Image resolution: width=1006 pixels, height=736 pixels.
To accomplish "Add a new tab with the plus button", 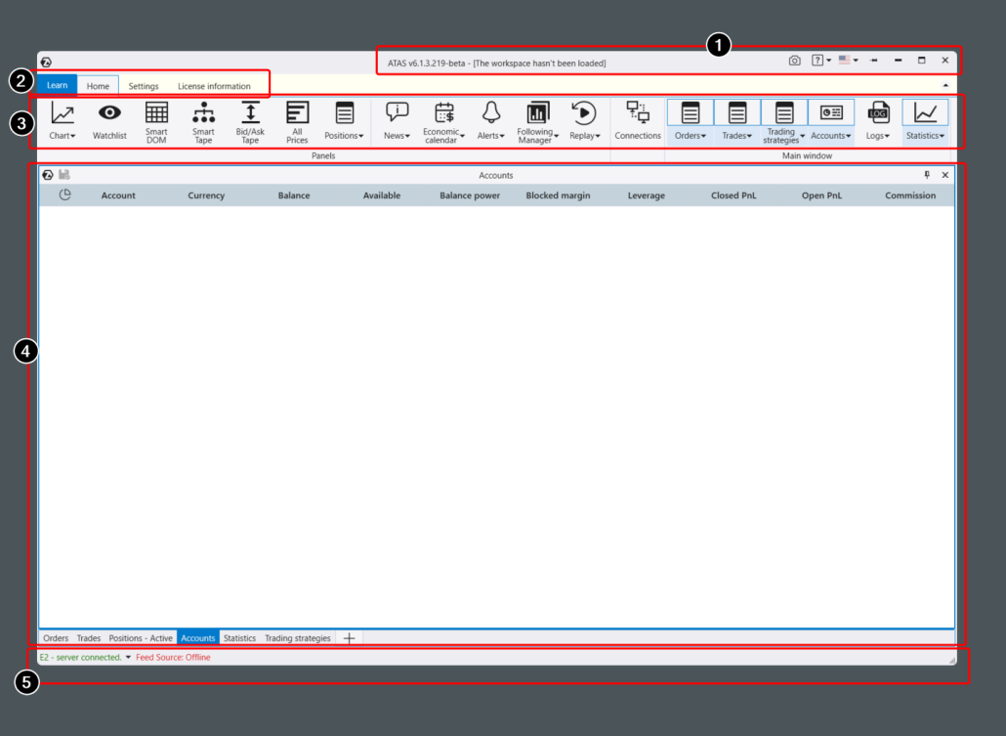I will point(349,637).
